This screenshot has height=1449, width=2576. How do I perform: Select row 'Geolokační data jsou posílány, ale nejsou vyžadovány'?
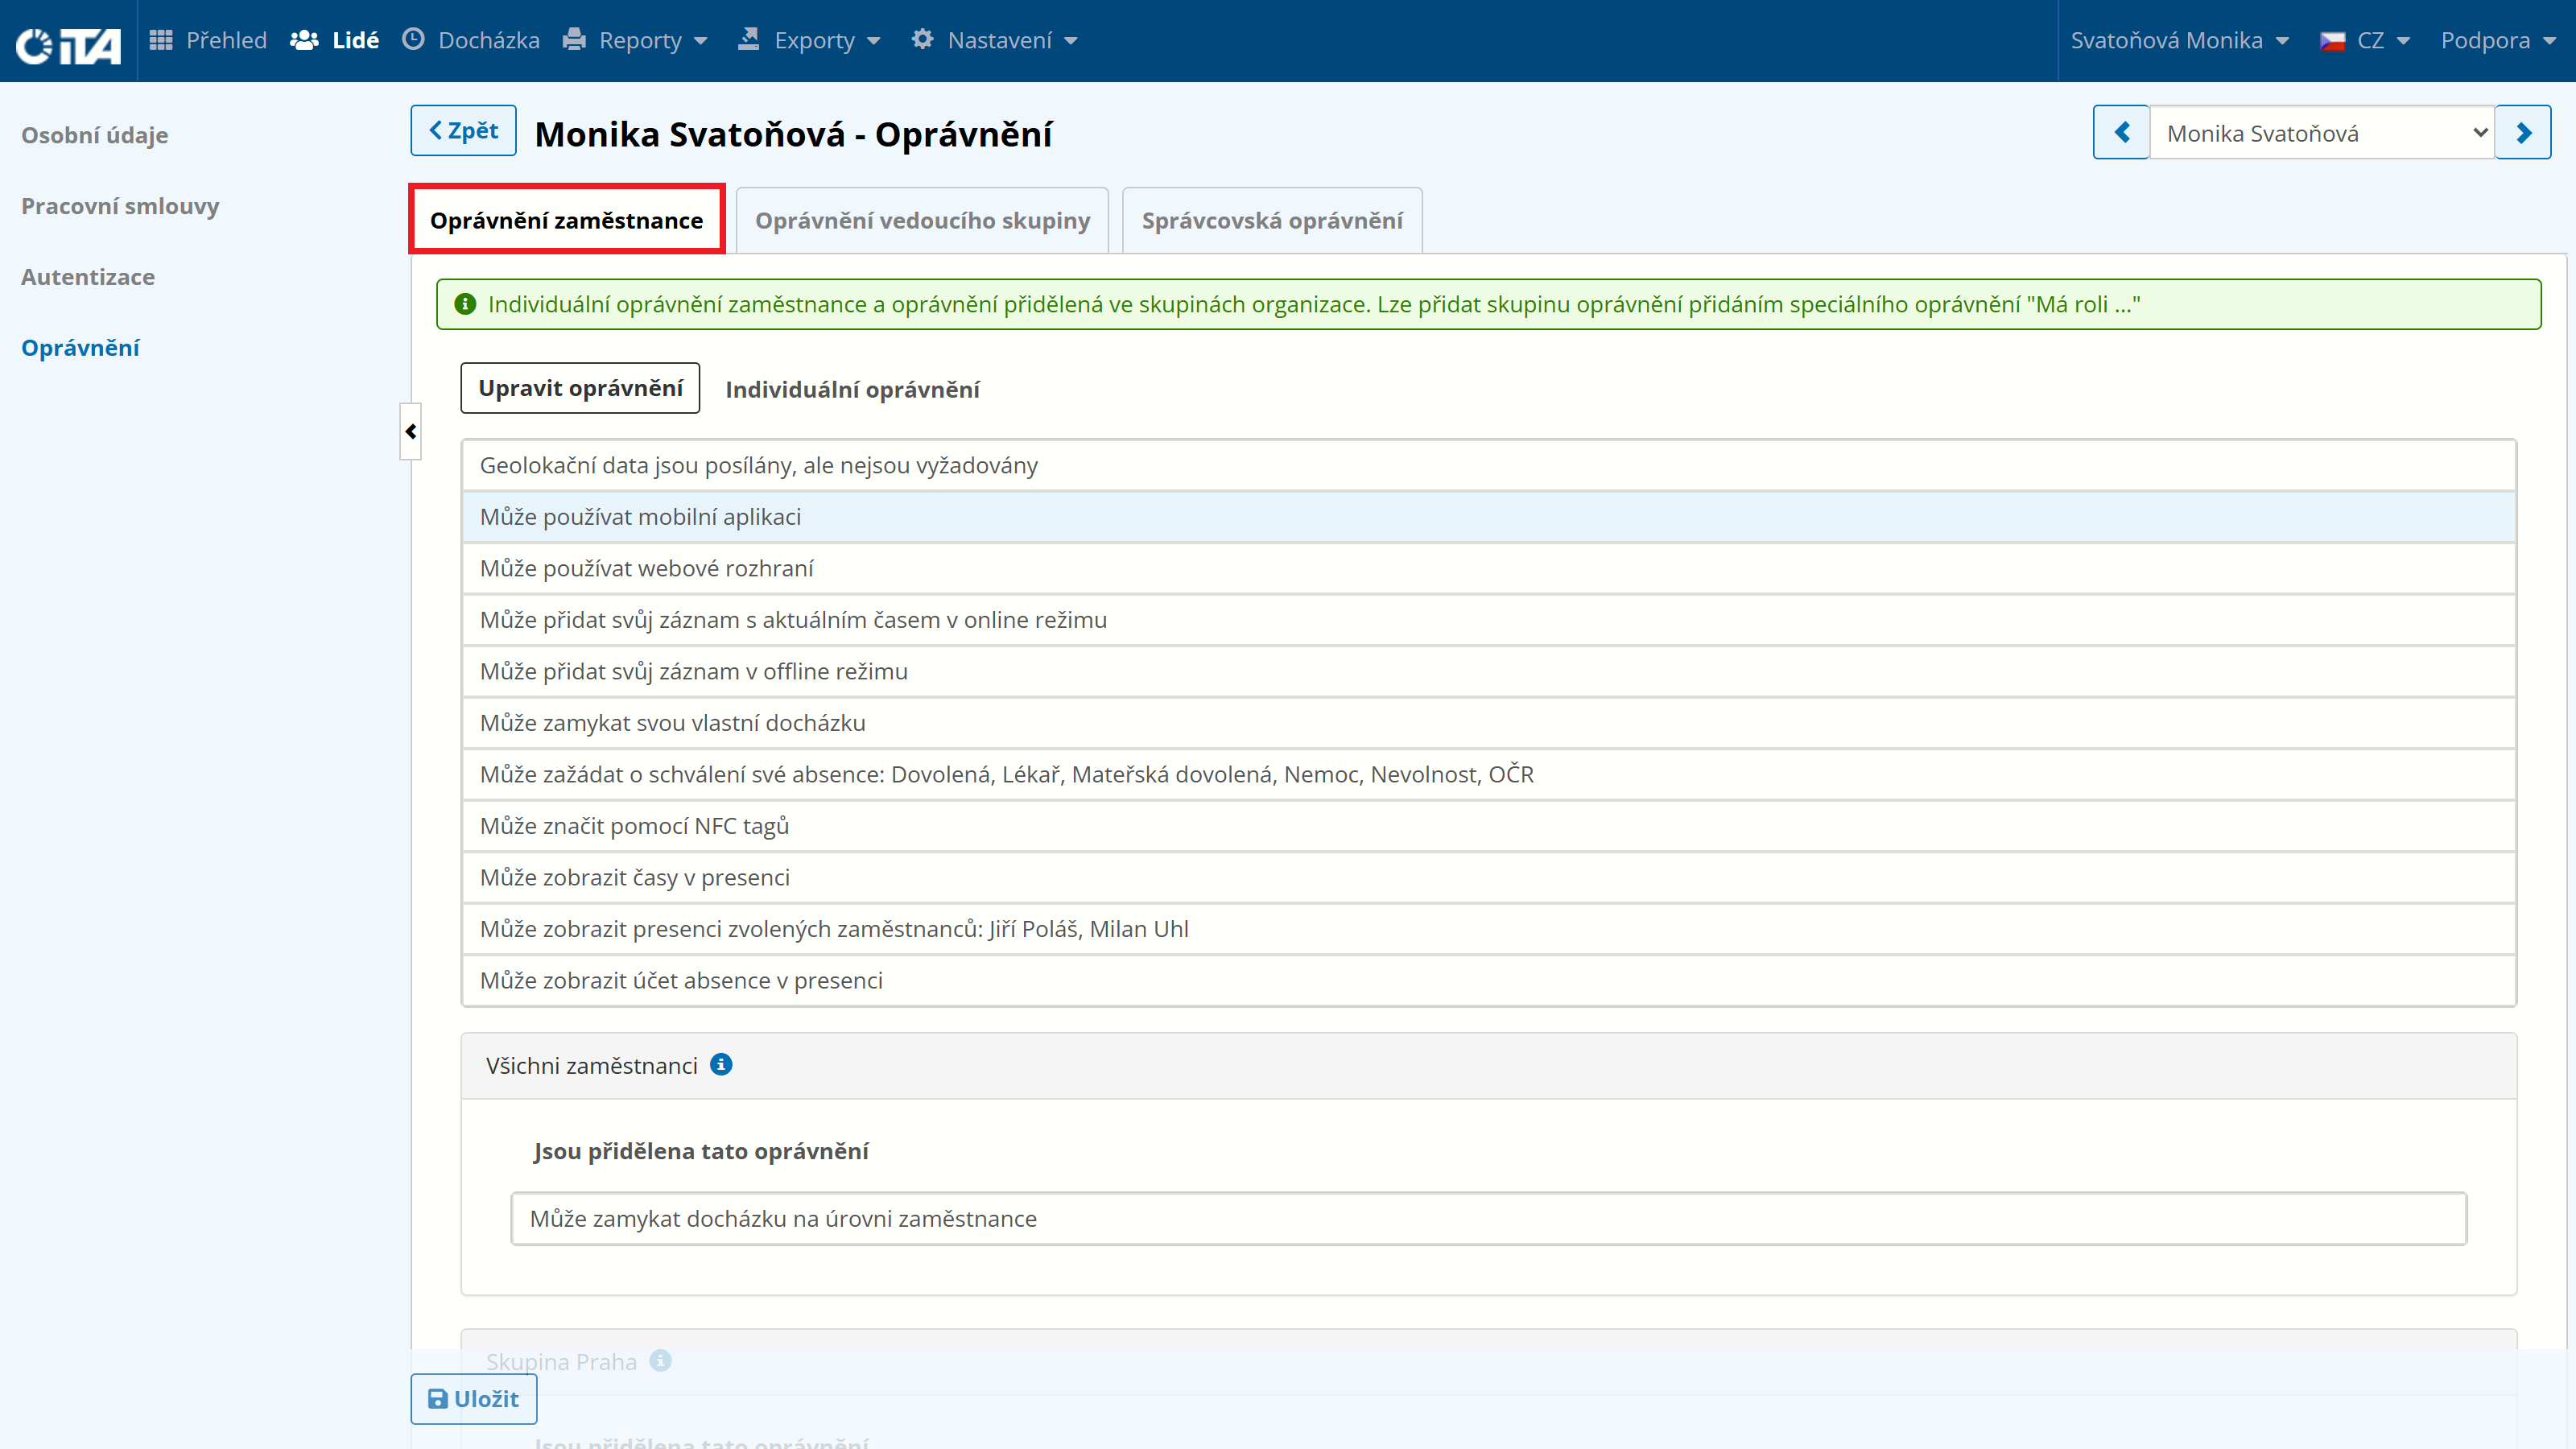[x=1488, y=465]
